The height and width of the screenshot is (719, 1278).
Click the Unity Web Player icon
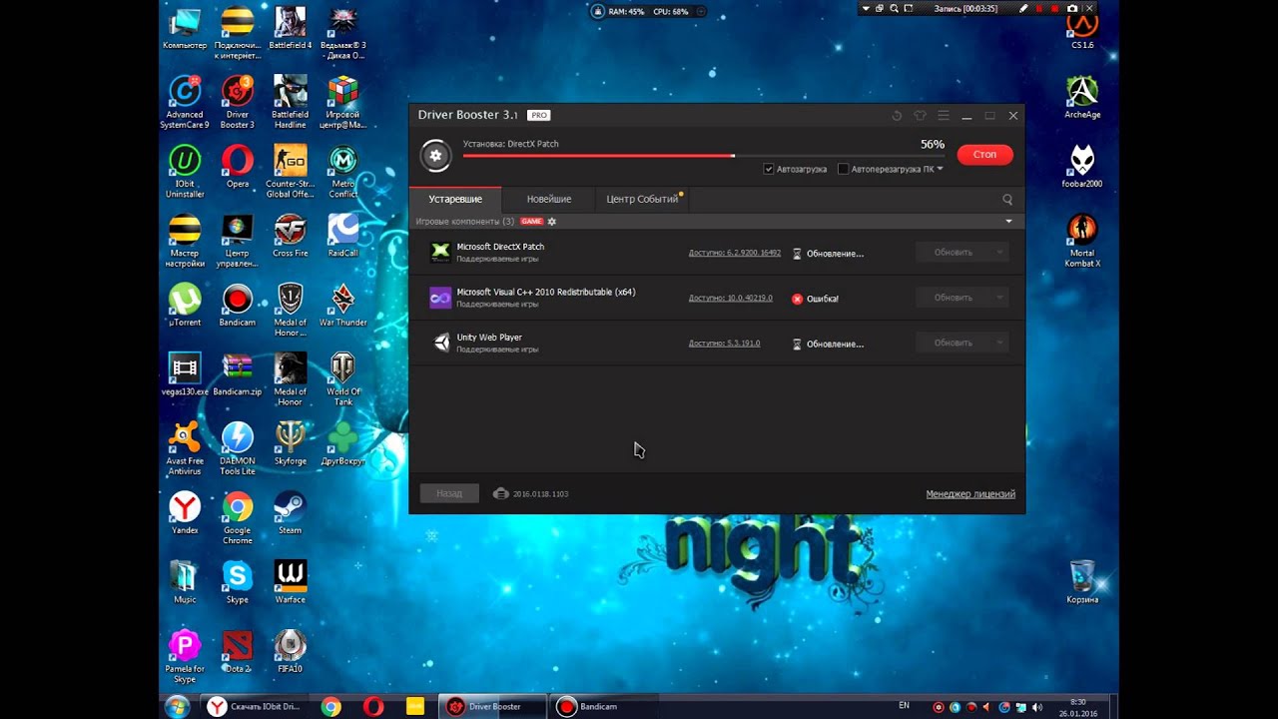[440, 343]
